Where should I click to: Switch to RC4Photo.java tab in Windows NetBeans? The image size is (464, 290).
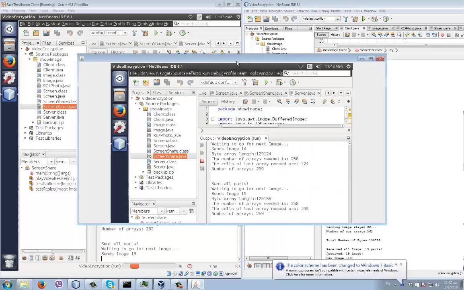(411, 28)
